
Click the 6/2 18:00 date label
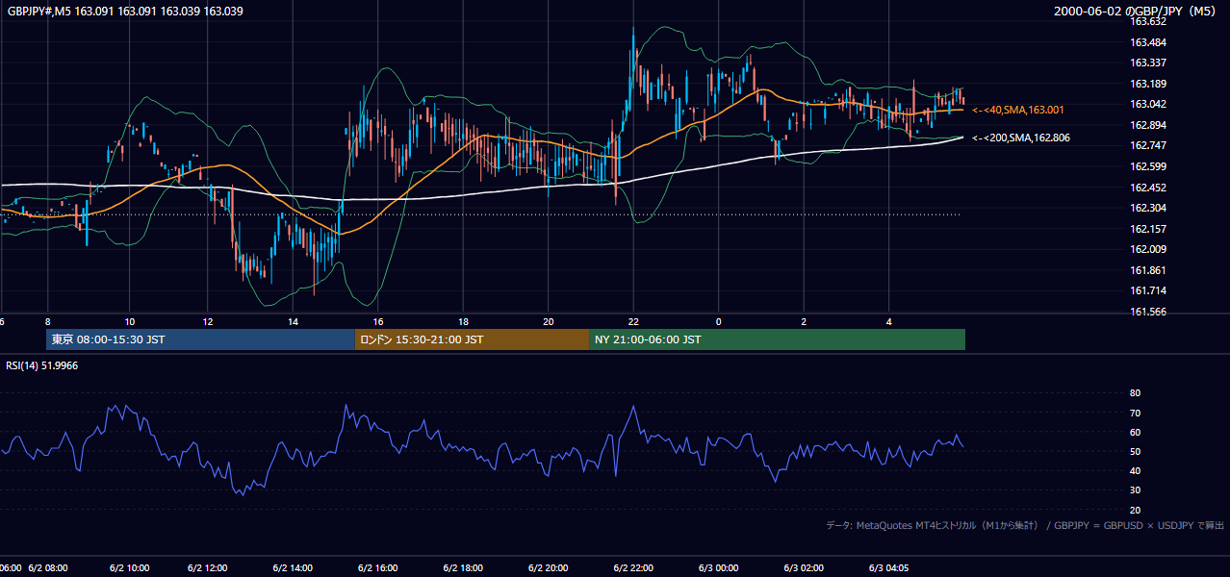coord(463,568)
